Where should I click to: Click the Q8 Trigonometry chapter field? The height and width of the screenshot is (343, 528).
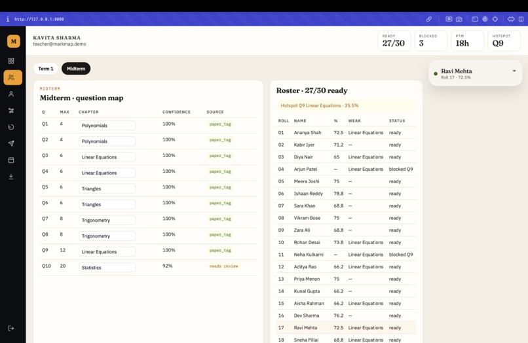107,236
